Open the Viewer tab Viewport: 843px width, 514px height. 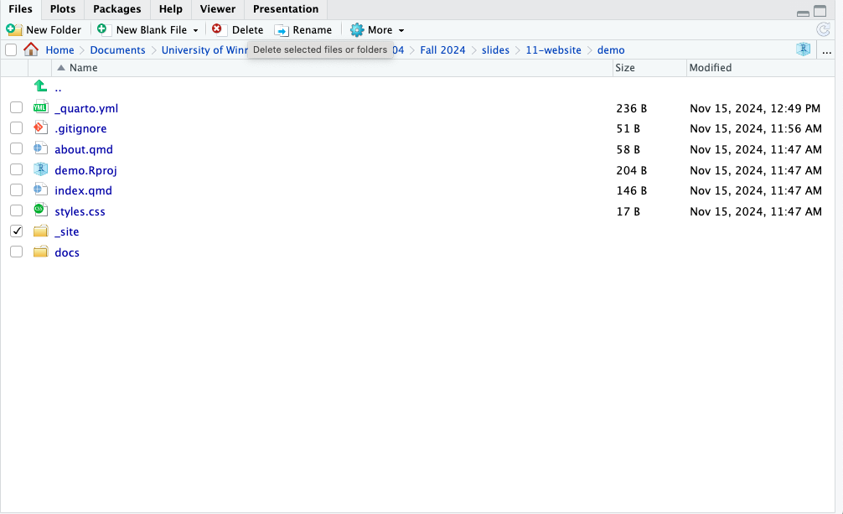pyautogui.click(x=217, y=9)
